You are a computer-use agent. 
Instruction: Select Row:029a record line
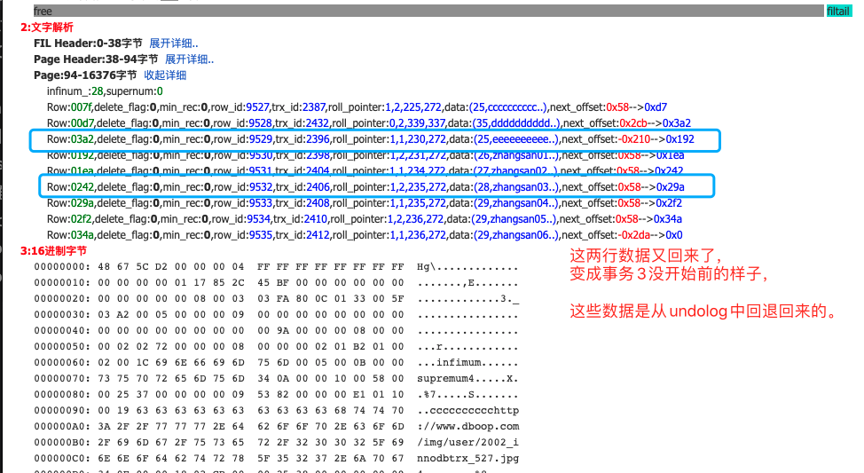tap(365, 203)
